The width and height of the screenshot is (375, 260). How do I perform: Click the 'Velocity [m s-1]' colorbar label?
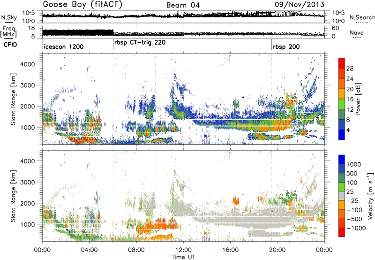(370, 196)
